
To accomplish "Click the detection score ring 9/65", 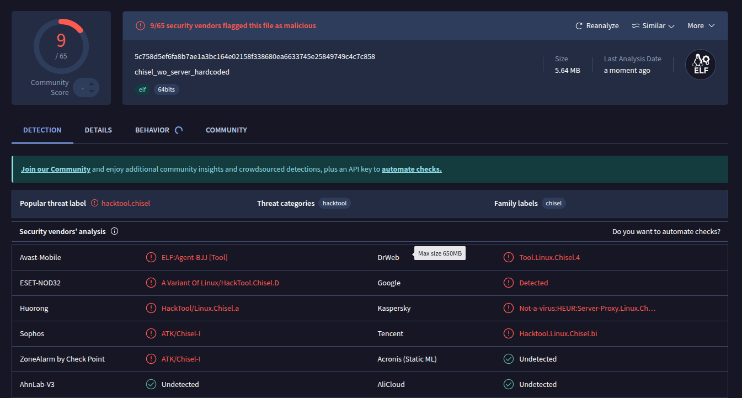I will (x=61, y=46).
